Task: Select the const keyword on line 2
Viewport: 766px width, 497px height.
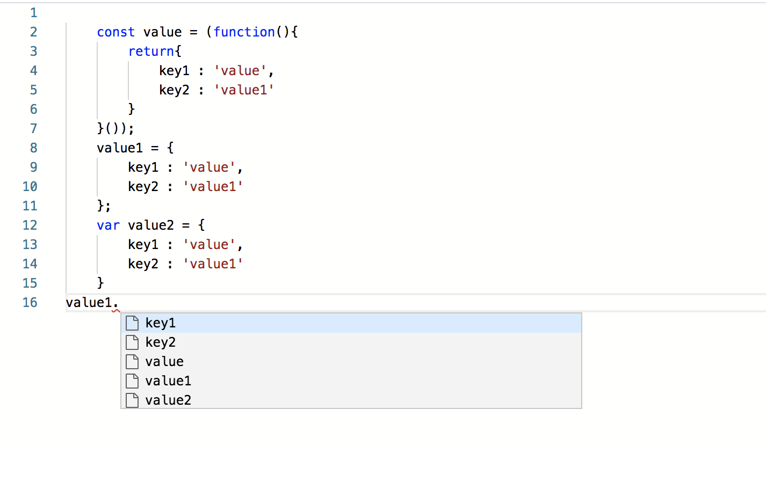Action: click(x=115, y=32)
